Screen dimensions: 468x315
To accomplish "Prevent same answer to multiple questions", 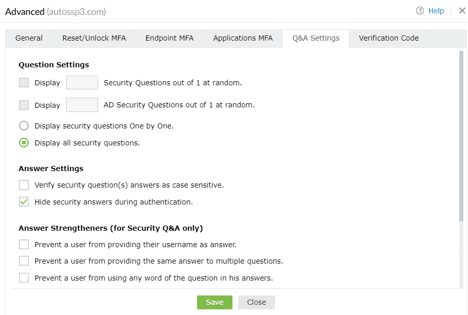I will tap(24, 261).
